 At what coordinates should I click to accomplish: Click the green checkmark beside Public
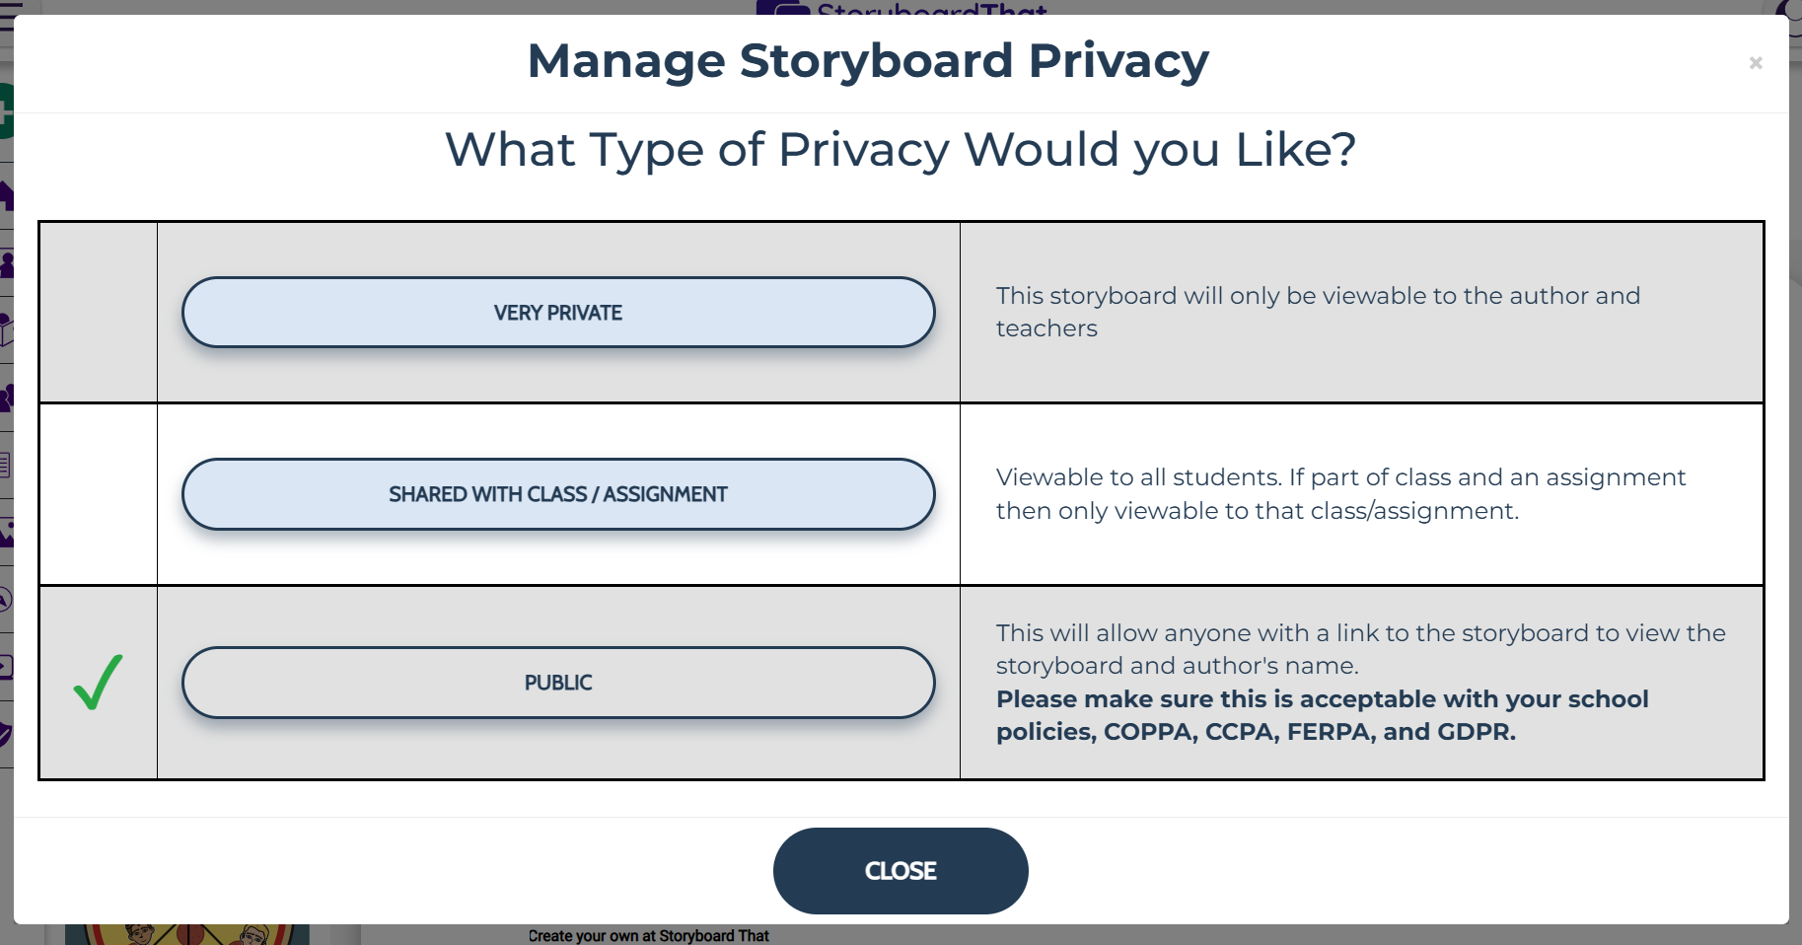[99, 683]
